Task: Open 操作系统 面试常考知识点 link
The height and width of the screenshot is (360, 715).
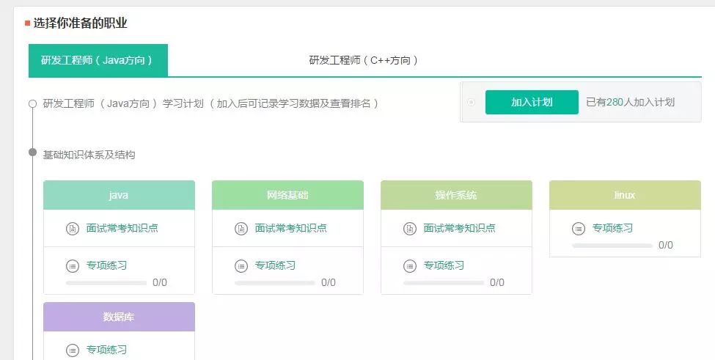Action: 460,228
